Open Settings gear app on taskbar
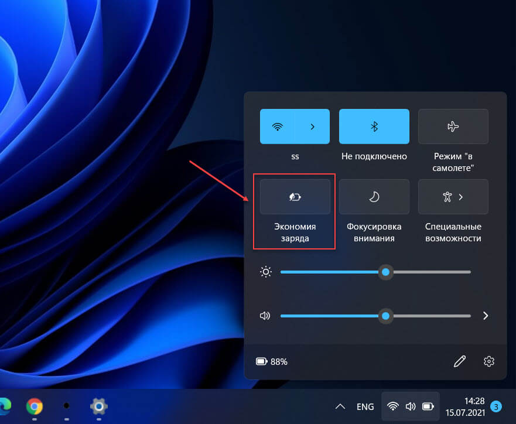This screenshot has width=516, height=424. (x=99, y=406)
